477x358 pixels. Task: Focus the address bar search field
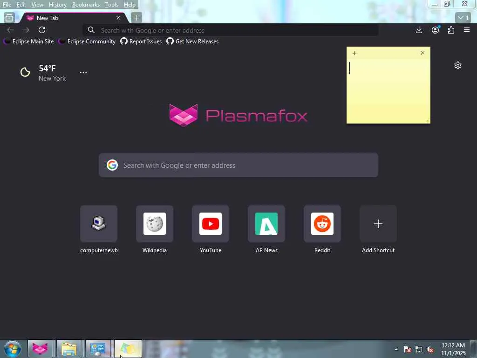[x=231, y=30]
